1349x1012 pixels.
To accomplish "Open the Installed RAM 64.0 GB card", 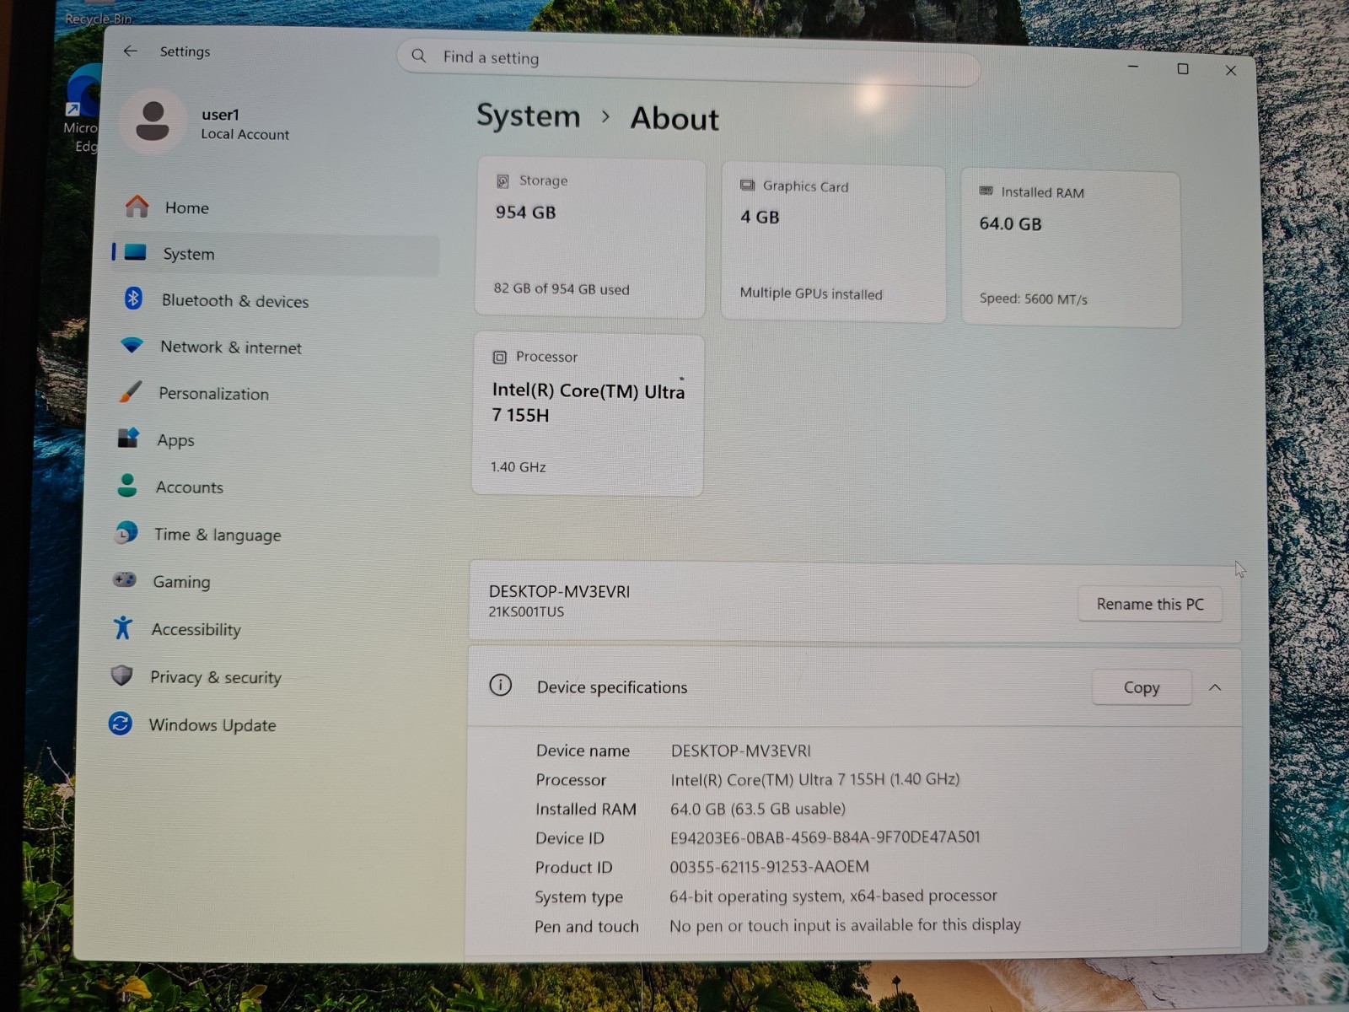I will point(1071,249).
